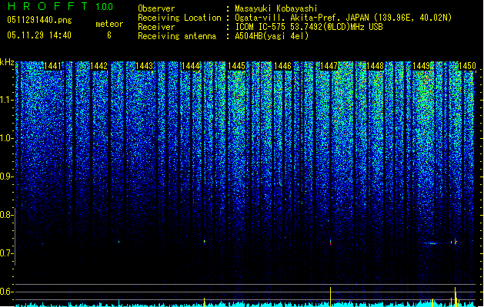The image size is (484, 307).
Task: Click the 0.9 kHz axis tick label
Action: (7, 177)
